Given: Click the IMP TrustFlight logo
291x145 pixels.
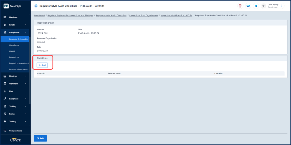Looking at the screenshot, I should click(x=12, y=6).
